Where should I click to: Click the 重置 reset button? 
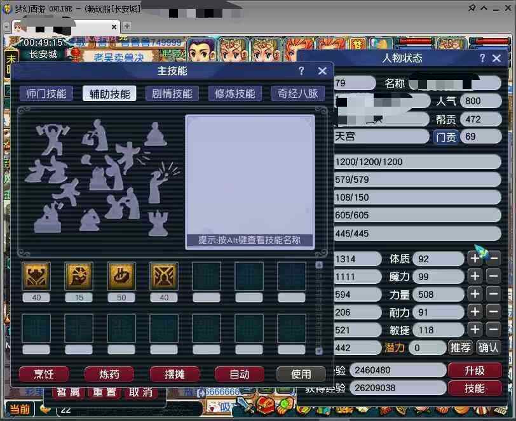[x=104, y=392]
